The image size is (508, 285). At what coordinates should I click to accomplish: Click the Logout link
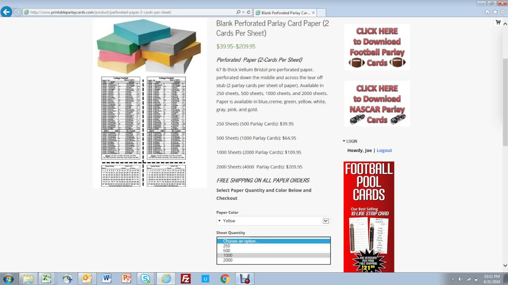coord(384,150)
